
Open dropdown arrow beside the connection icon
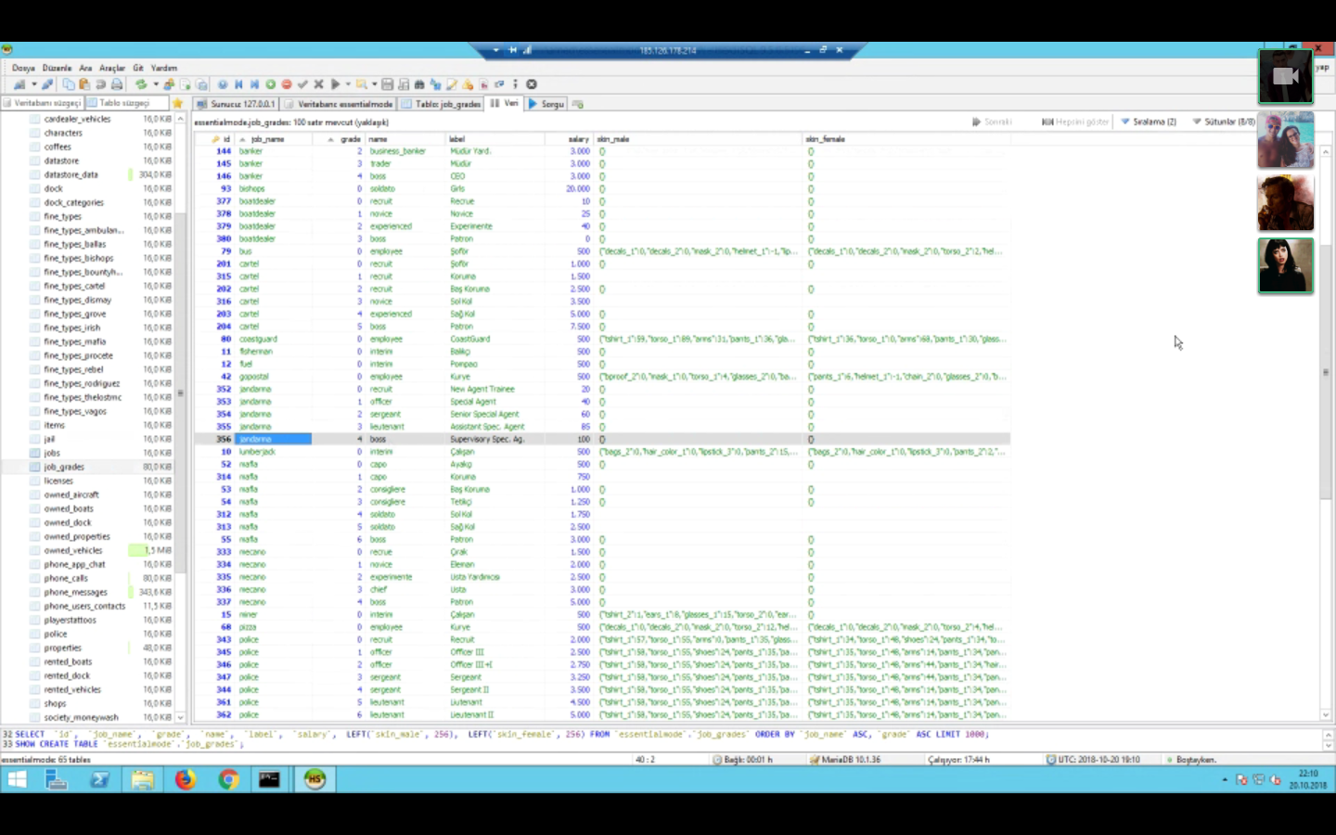click(34, 84)
